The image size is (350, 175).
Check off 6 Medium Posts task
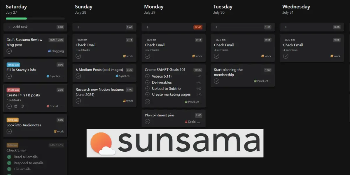(78, 76)
